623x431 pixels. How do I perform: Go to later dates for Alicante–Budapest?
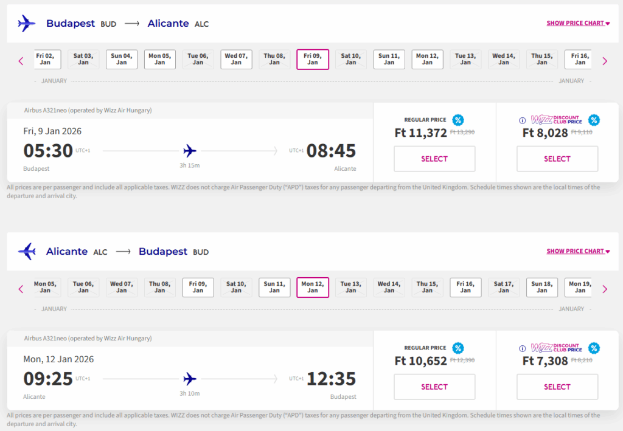point(604,289)
